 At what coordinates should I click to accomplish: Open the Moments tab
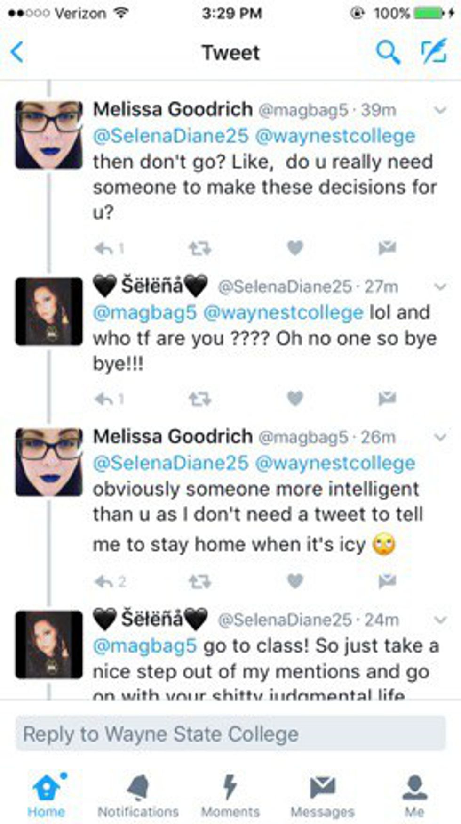(x=230, y=796)
